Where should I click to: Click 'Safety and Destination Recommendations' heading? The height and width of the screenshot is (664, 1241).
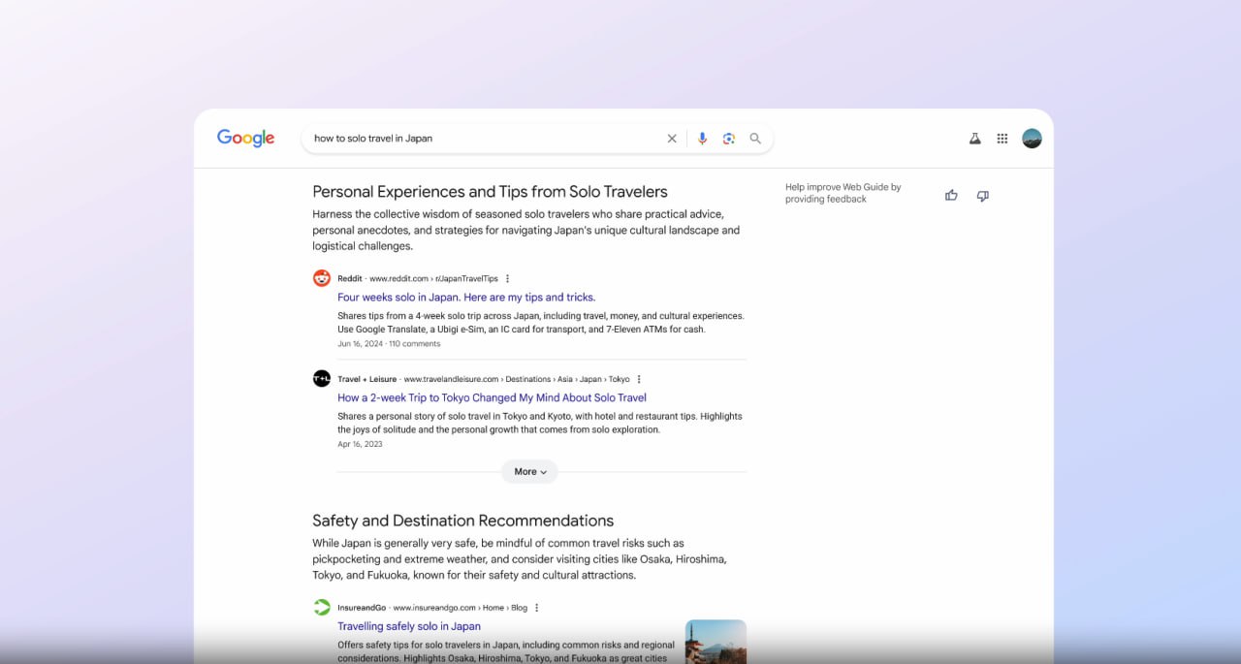462,521
